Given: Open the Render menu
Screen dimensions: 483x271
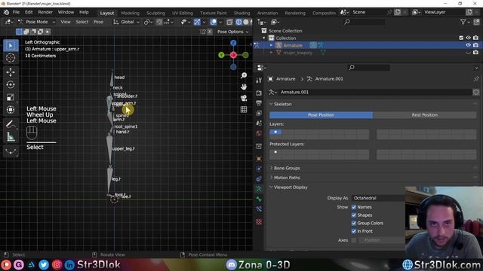Looking at the screenshot, I should point(45,12).
